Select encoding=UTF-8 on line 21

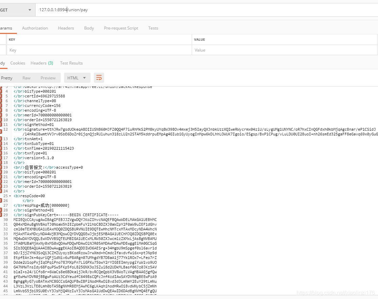point(35,177)
